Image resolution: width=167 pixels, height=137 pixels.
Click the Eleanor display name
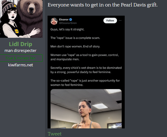(x=64, y=19)
